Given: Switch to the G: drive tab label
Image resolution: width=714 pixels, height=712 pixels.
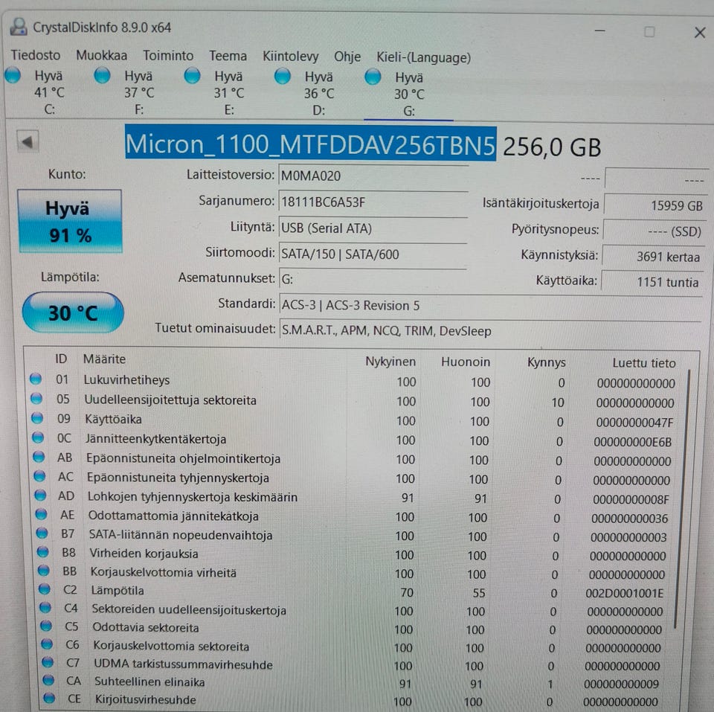Looking at the screenshot, I should [x=409, y=111].
